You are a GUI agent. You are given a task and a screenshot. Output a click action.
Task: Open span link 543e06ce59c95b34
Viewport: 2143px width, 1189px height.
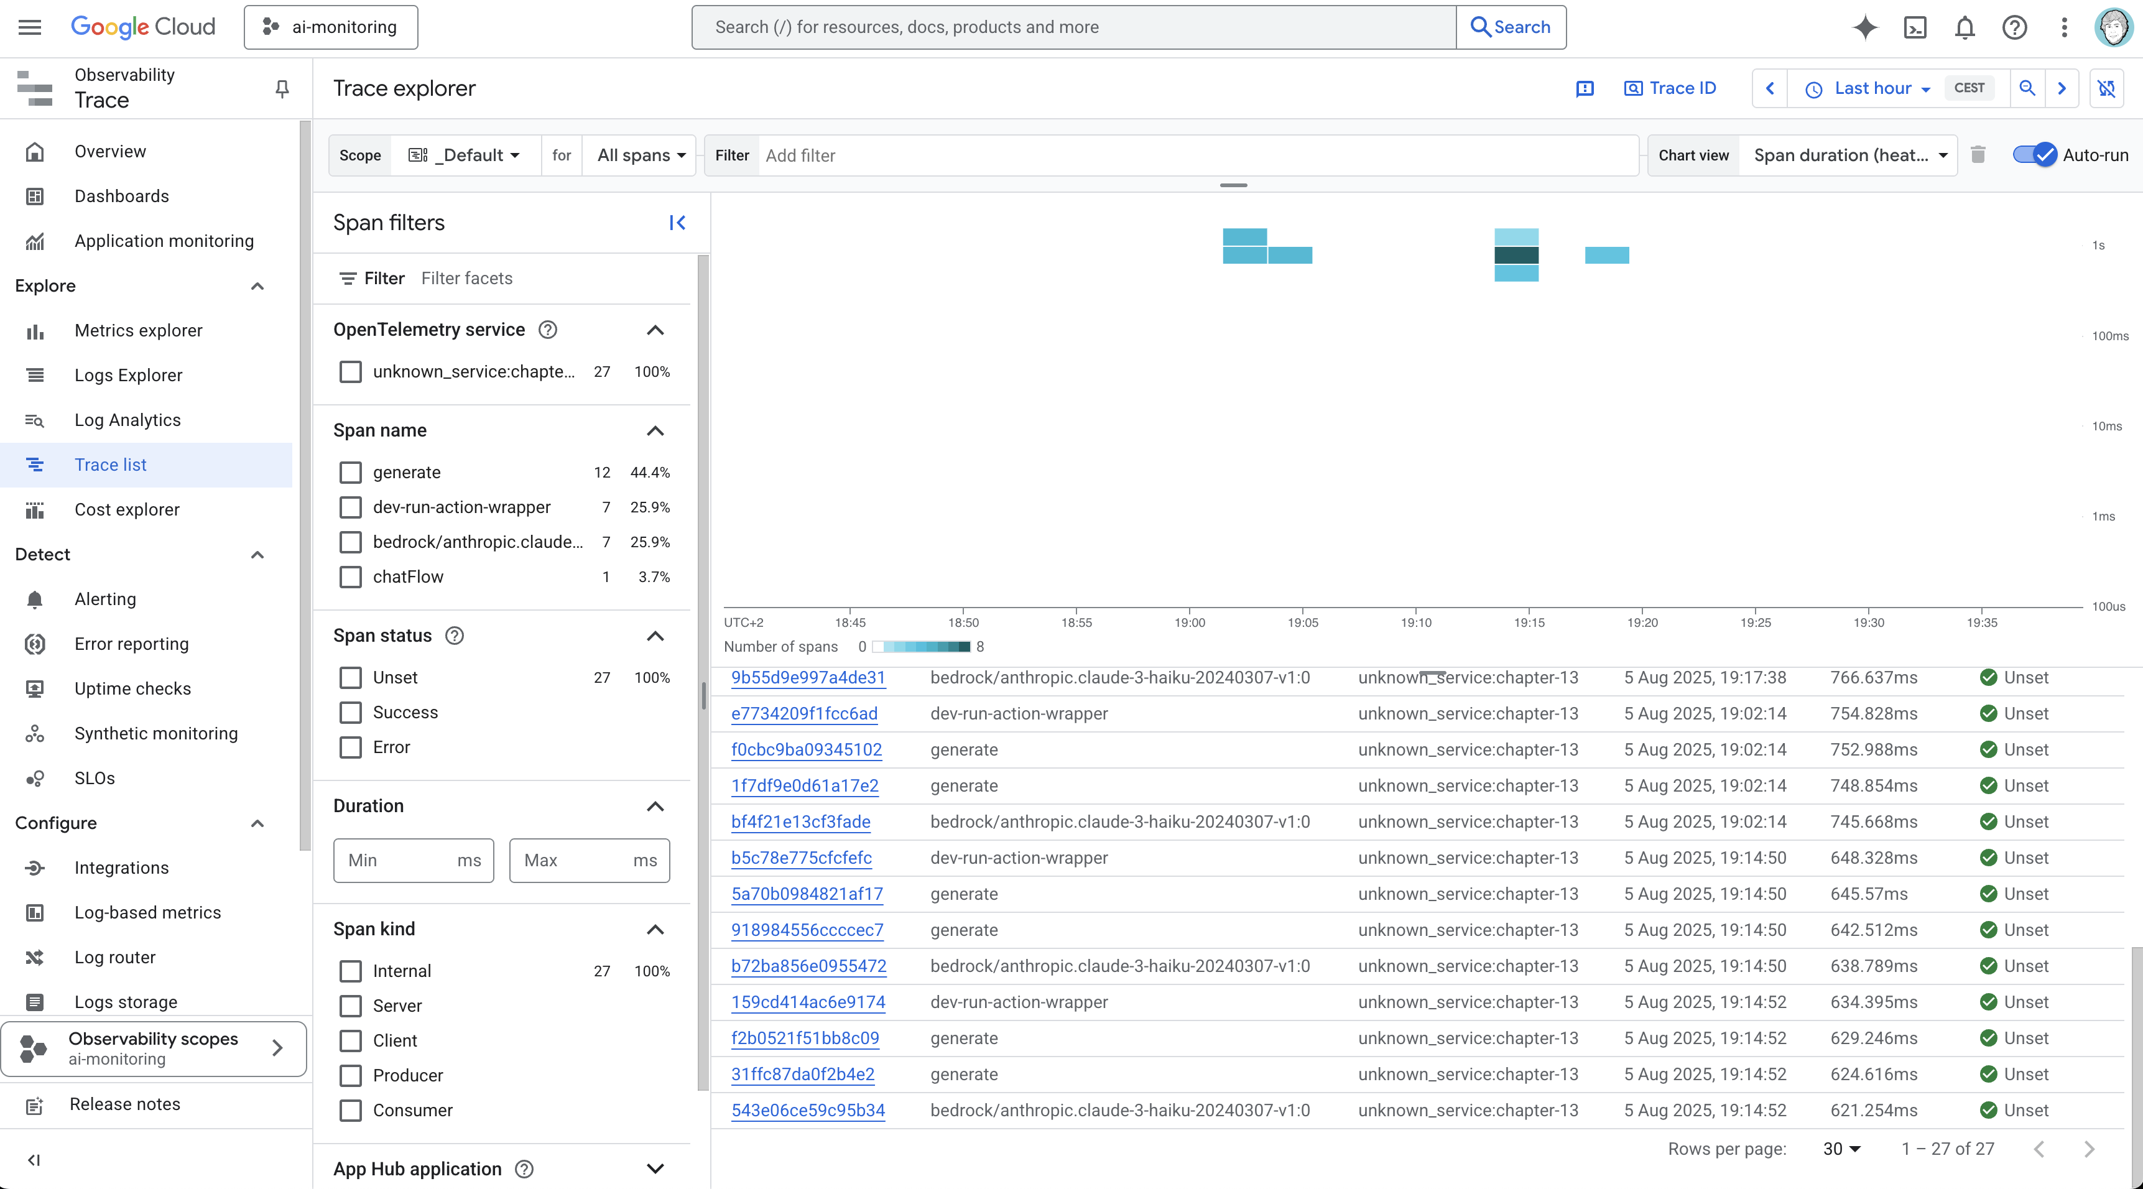(808, 1111)
